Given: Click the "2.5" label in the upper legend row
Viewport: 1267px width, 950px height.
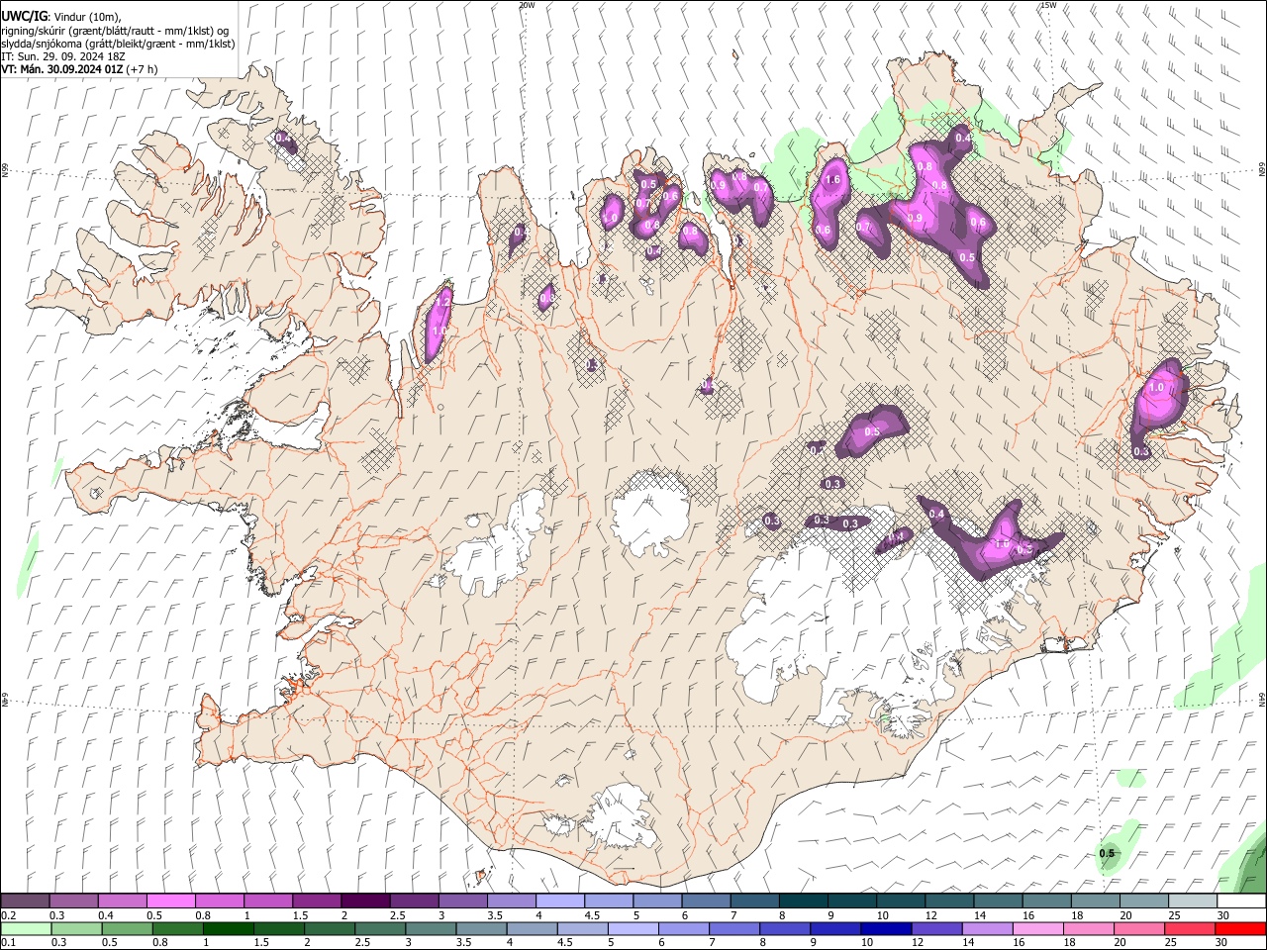Looking at the screenshot, I should tap(397, 915).
